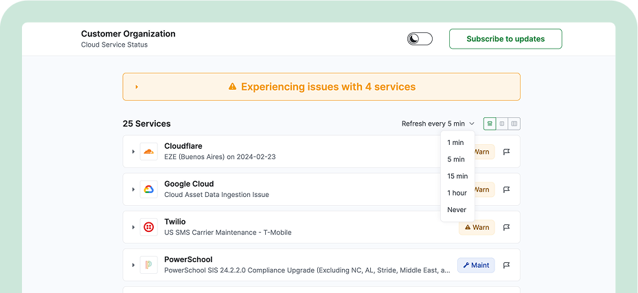Screen dimensions: 638x293
Task: Click the Cloudflare service name
Action: 183,146
